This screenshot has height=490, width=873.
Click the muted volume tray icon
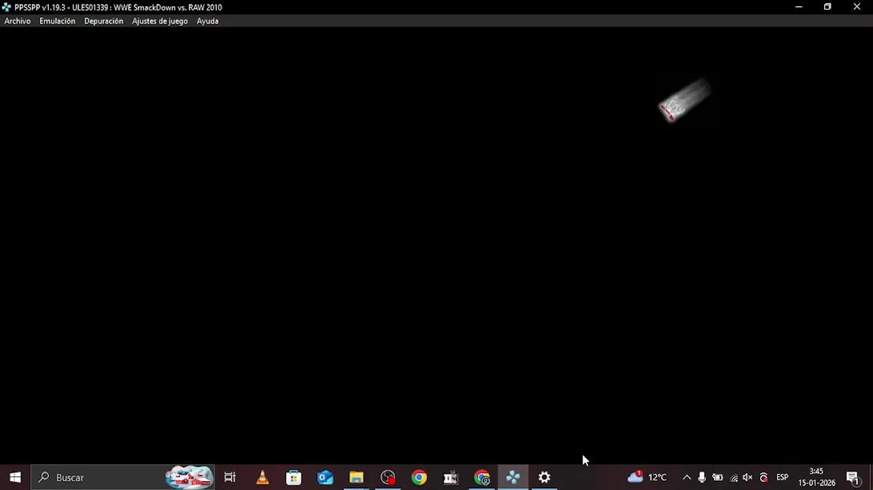pyautogui.click(x=748, y=478)
